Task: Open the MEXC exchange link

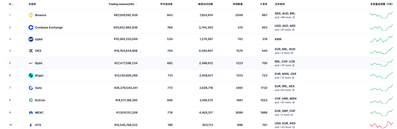Action: (x=39, y=112)
